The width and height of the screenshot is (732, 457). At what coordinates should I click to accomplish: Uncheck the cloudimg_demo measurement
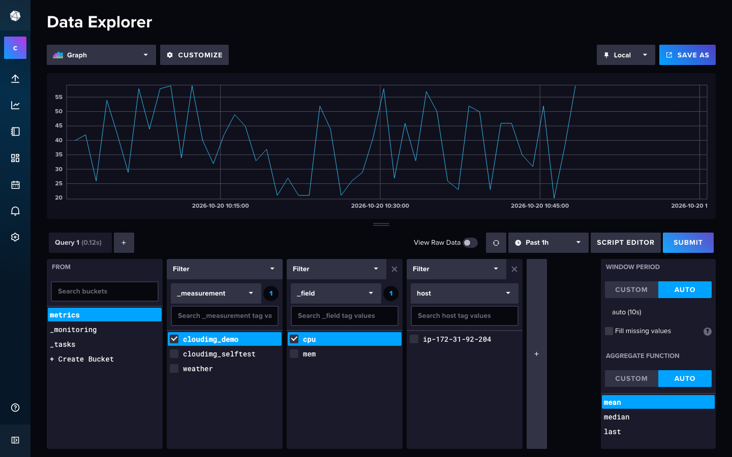point(174,339)
